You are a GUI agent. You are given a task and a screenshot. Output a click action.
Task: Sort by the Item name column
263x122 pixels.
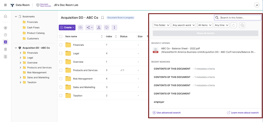(x=102, y=36)
